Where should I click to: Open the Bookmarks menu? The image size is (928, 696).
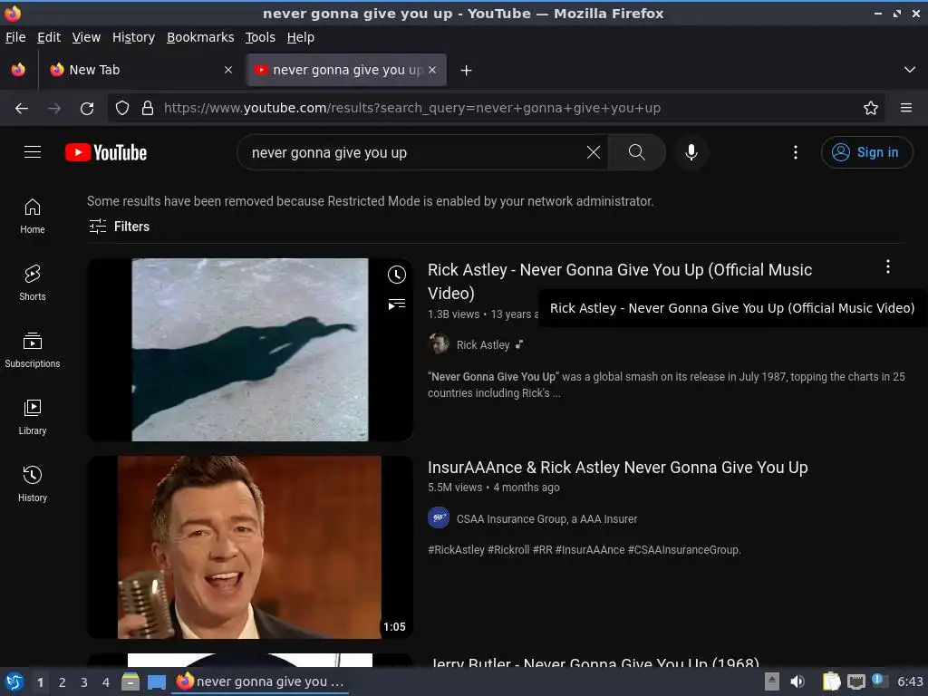(200, 37)
